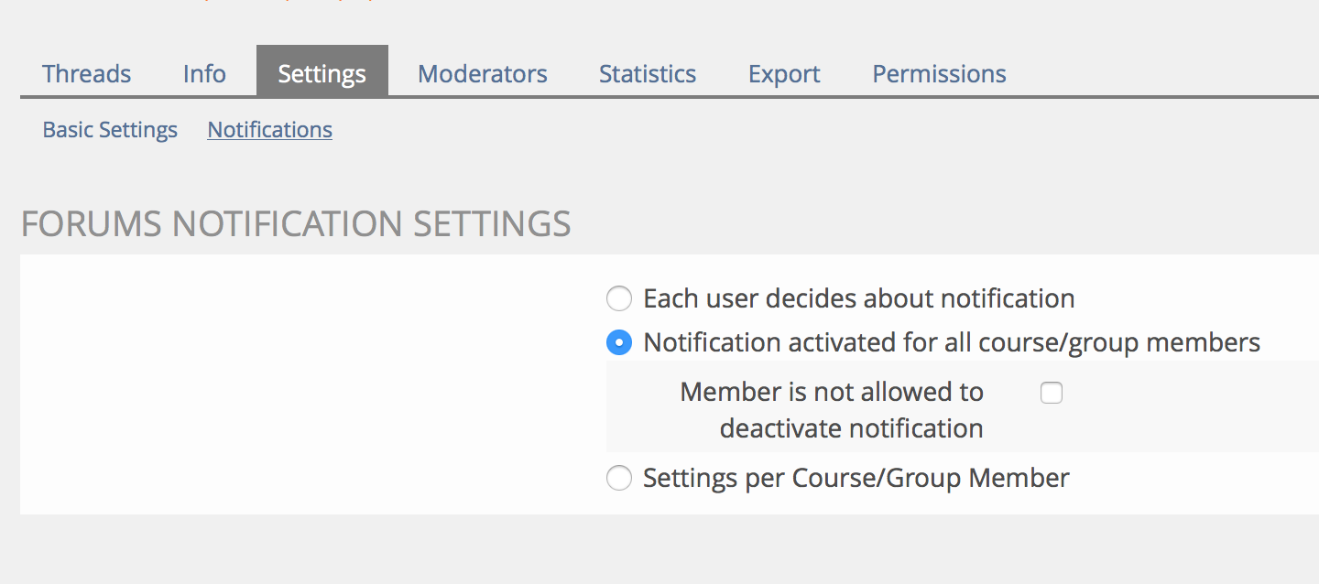Switch to the Permissions tab
This screenshot has width=1319, height=584.
[938, 73]
